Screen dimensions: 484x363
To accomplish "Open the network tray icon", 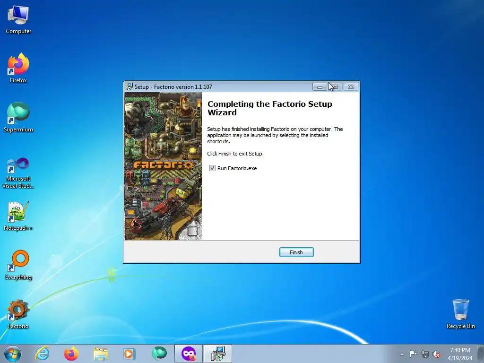I will click(x=425, y=354).
